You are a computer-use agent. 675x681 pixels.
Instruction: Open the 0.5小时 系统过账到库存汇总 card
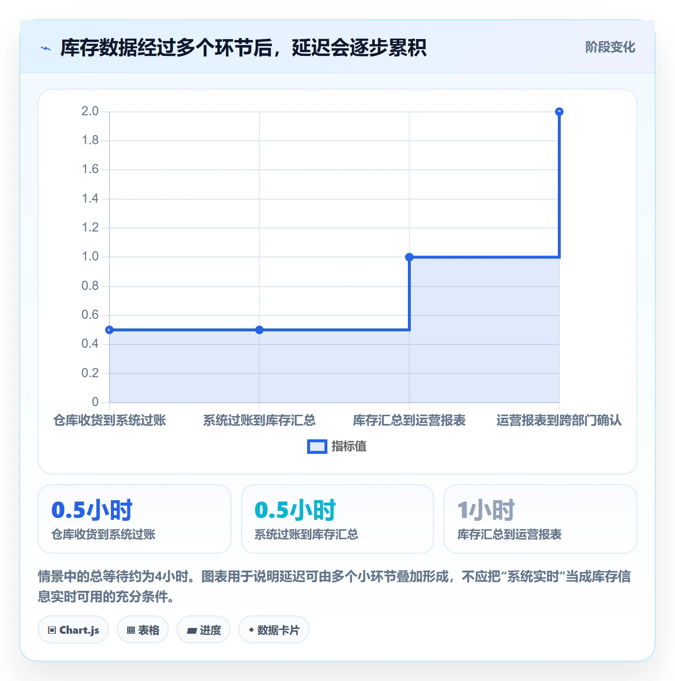337,519
